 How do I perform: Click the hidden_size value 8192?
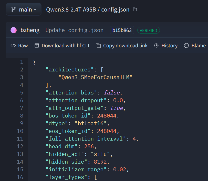pos(100,162)
